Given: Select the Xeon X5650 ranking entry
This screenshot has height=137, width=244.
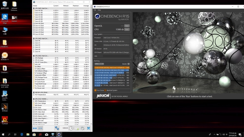Looking at the screenshot, I should (112, 70).
